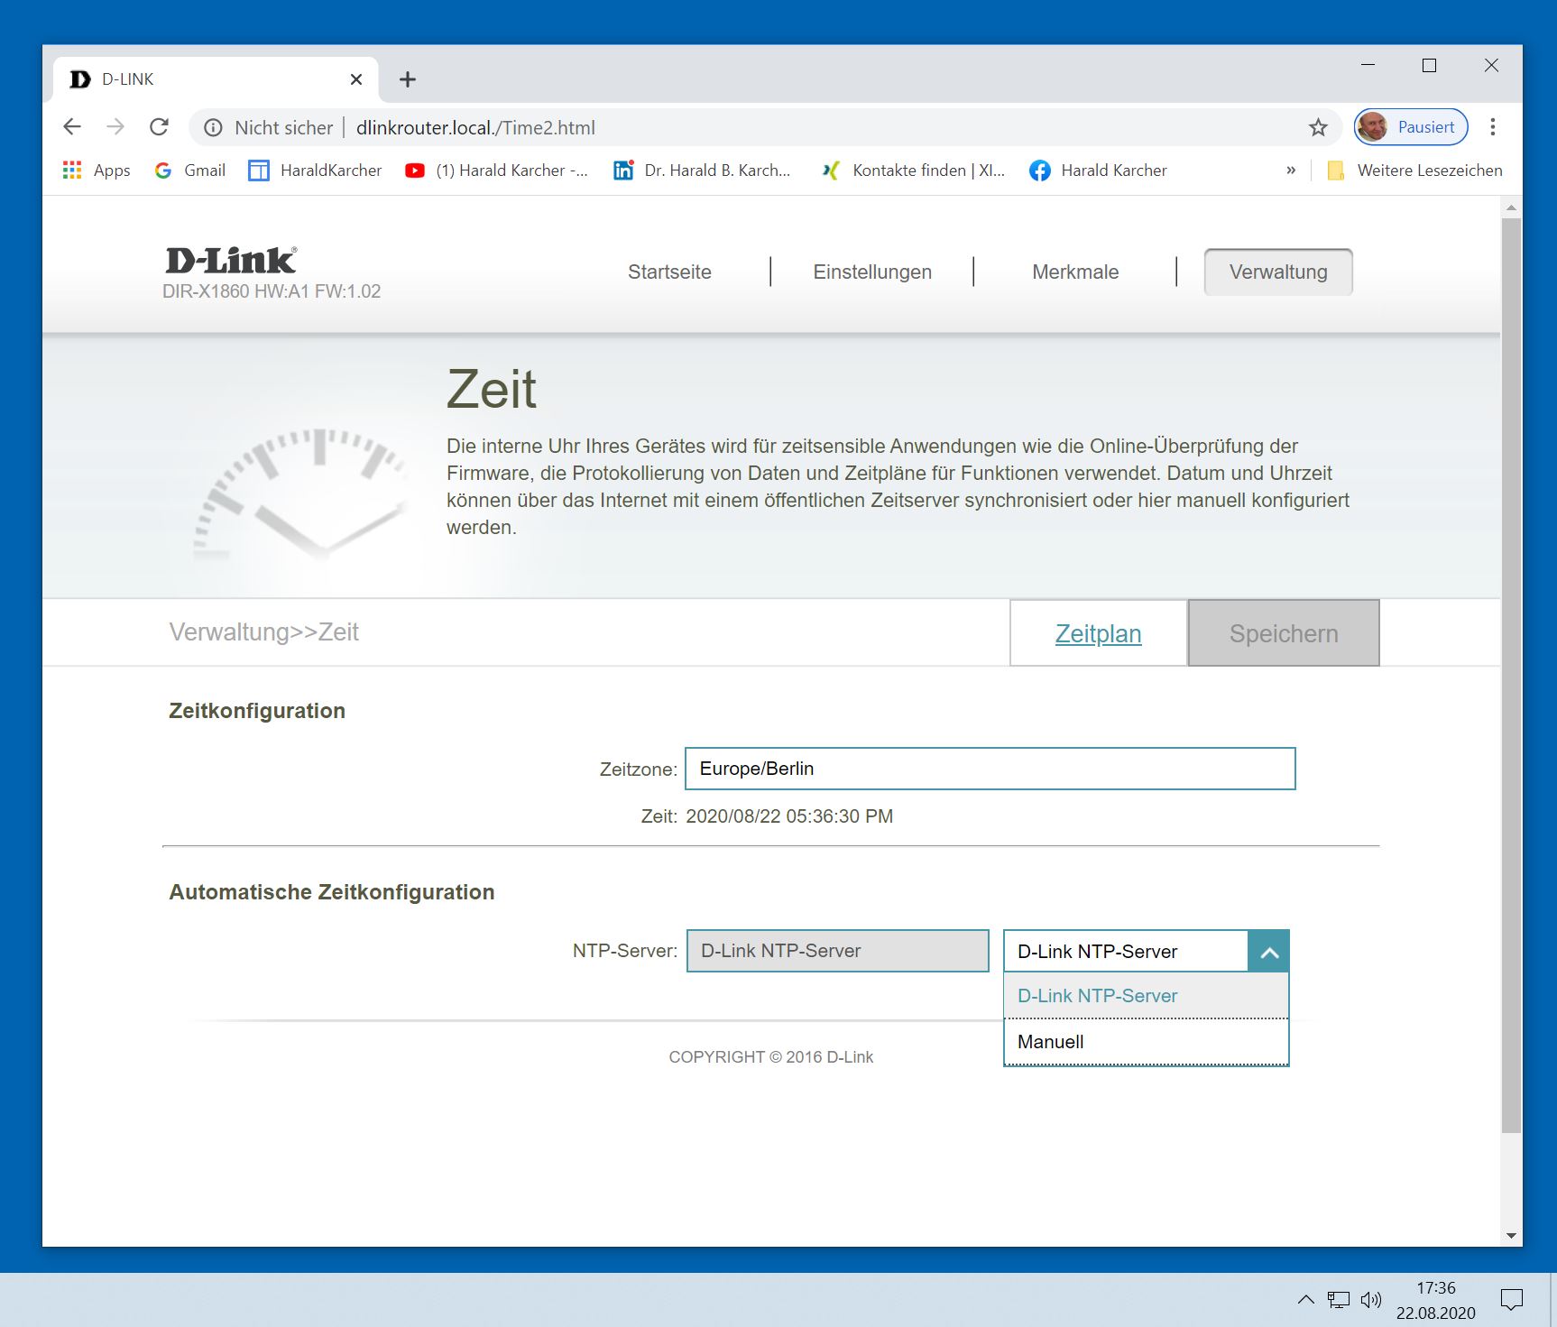Click the site info 'Nicht sicher' icon
This screenshot has height=1327, width=1557.
(x=213, y=128)
